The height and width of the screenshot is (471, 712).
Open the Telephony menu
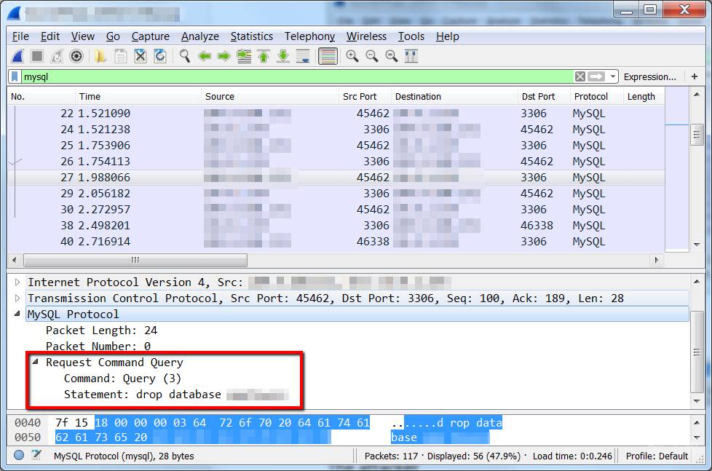pos(309,36)
